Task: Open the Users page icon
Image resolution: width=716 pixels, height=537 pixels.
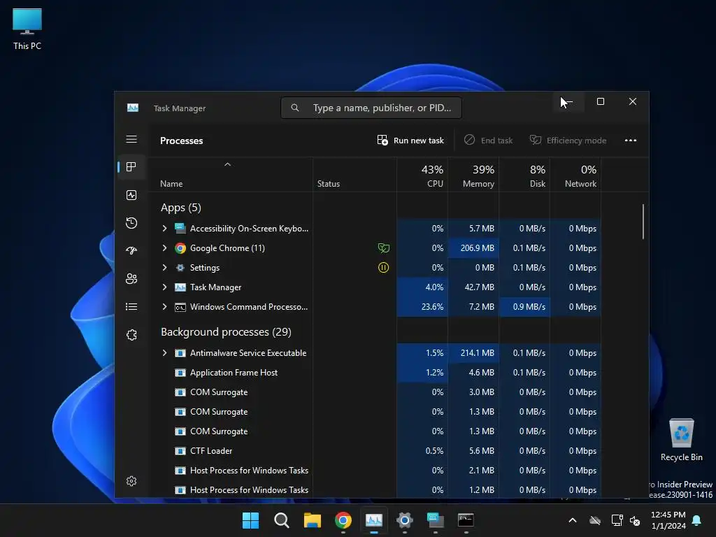Action: click(x=131, y=278)
